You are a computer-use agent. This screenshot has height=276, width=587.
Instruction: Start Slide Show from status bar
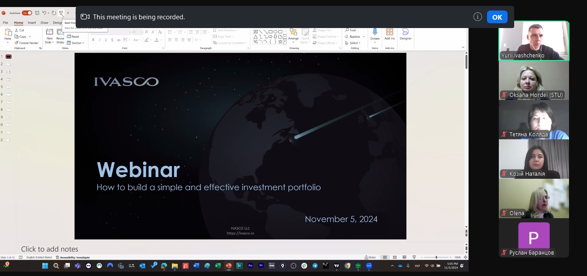(x=414, y=257)
